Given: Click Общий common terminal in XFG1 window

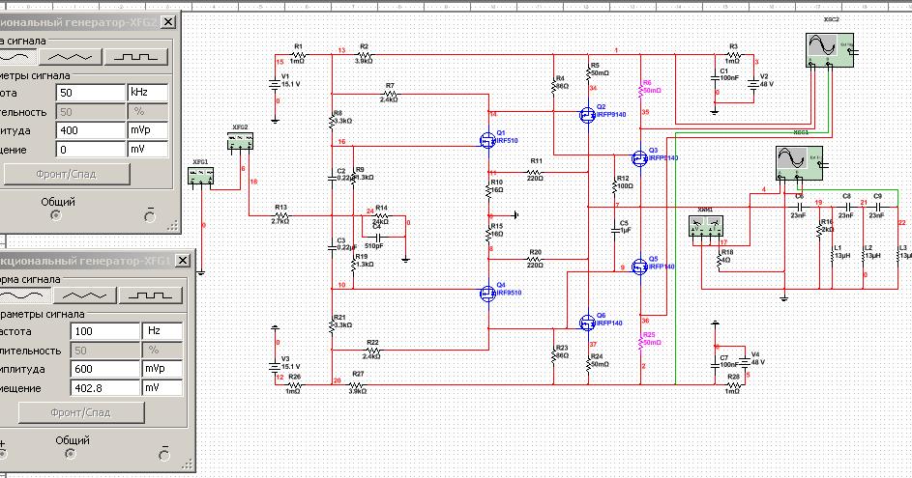Looking at the screenshot, I should point(71,454).
